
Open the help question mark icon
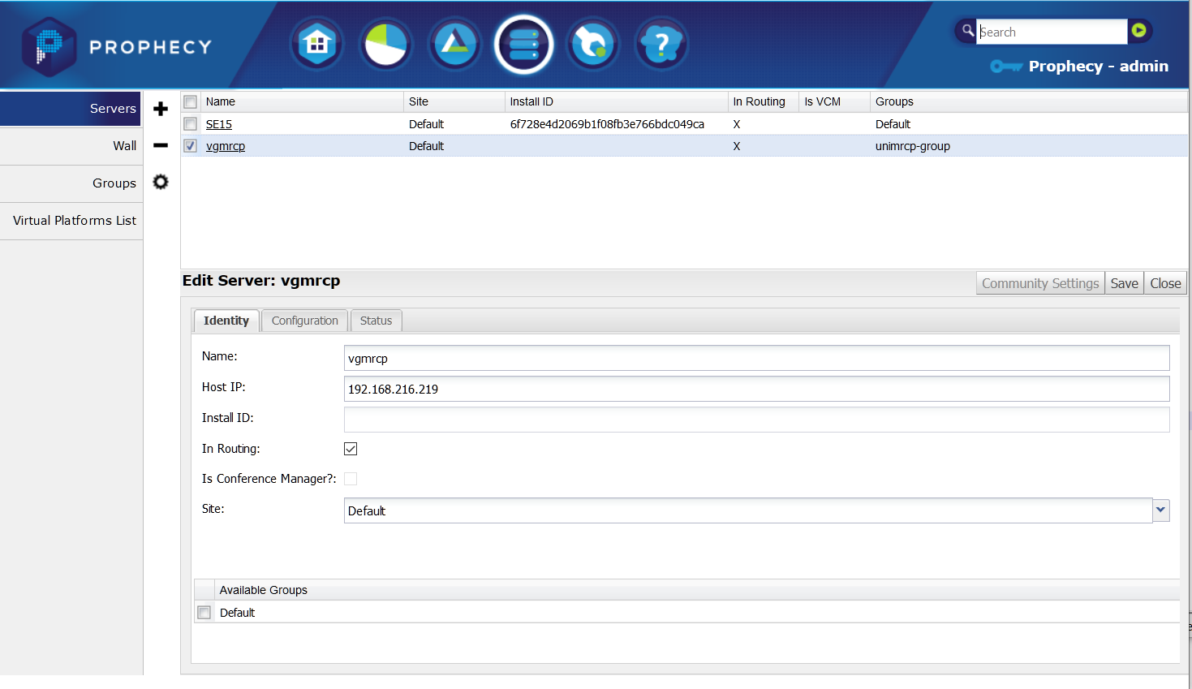[662, 44]
